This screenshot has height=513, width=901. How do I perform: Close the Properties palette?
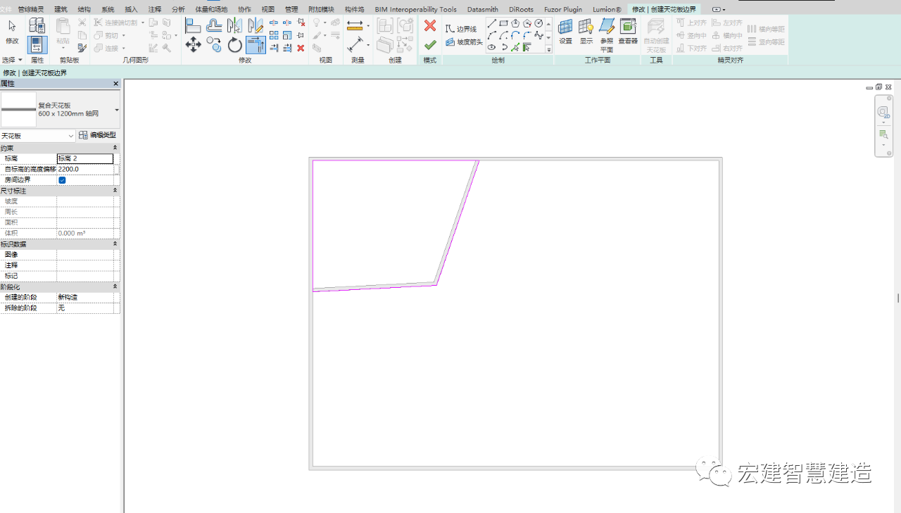(x=116, y=84)
